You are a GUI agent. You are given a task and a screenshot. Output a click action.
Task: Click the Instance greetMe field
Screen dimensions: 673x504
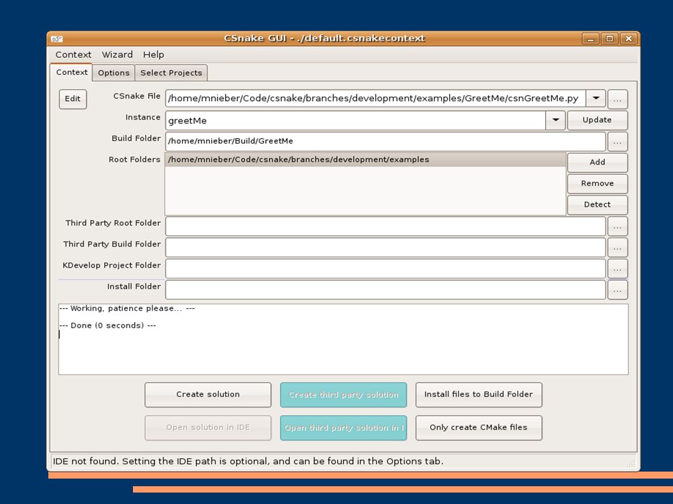(356, 121)
